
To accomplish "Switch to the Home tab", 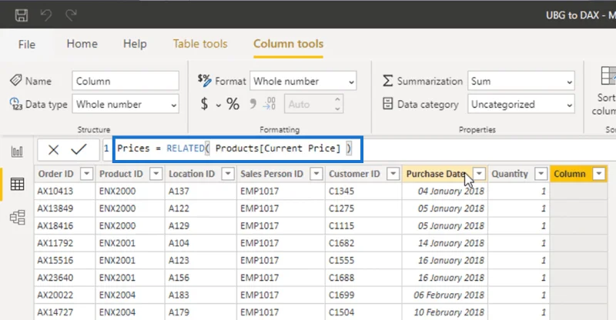I will (x=82, y=44).
